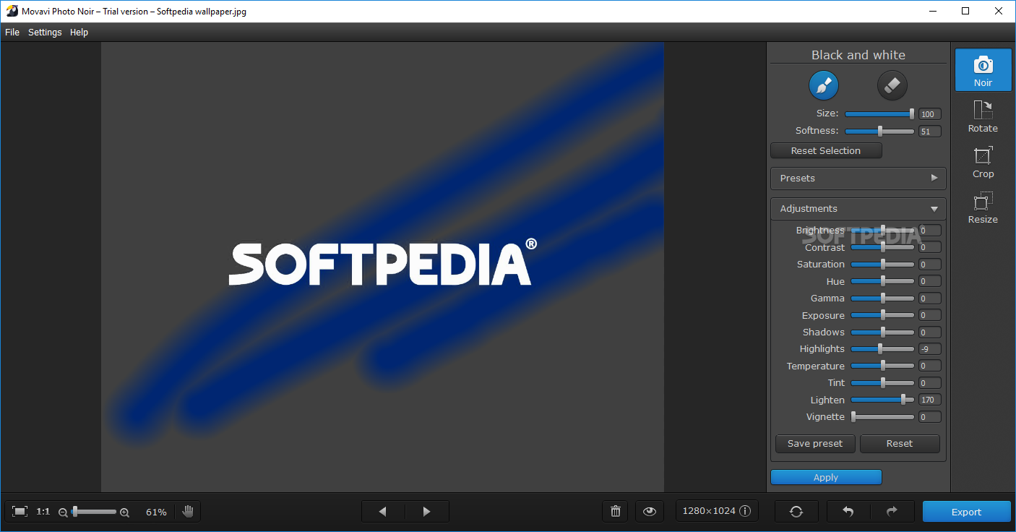Click the Export button
The width and height of the screenshot is (1016, 532).
click(966, 512)
